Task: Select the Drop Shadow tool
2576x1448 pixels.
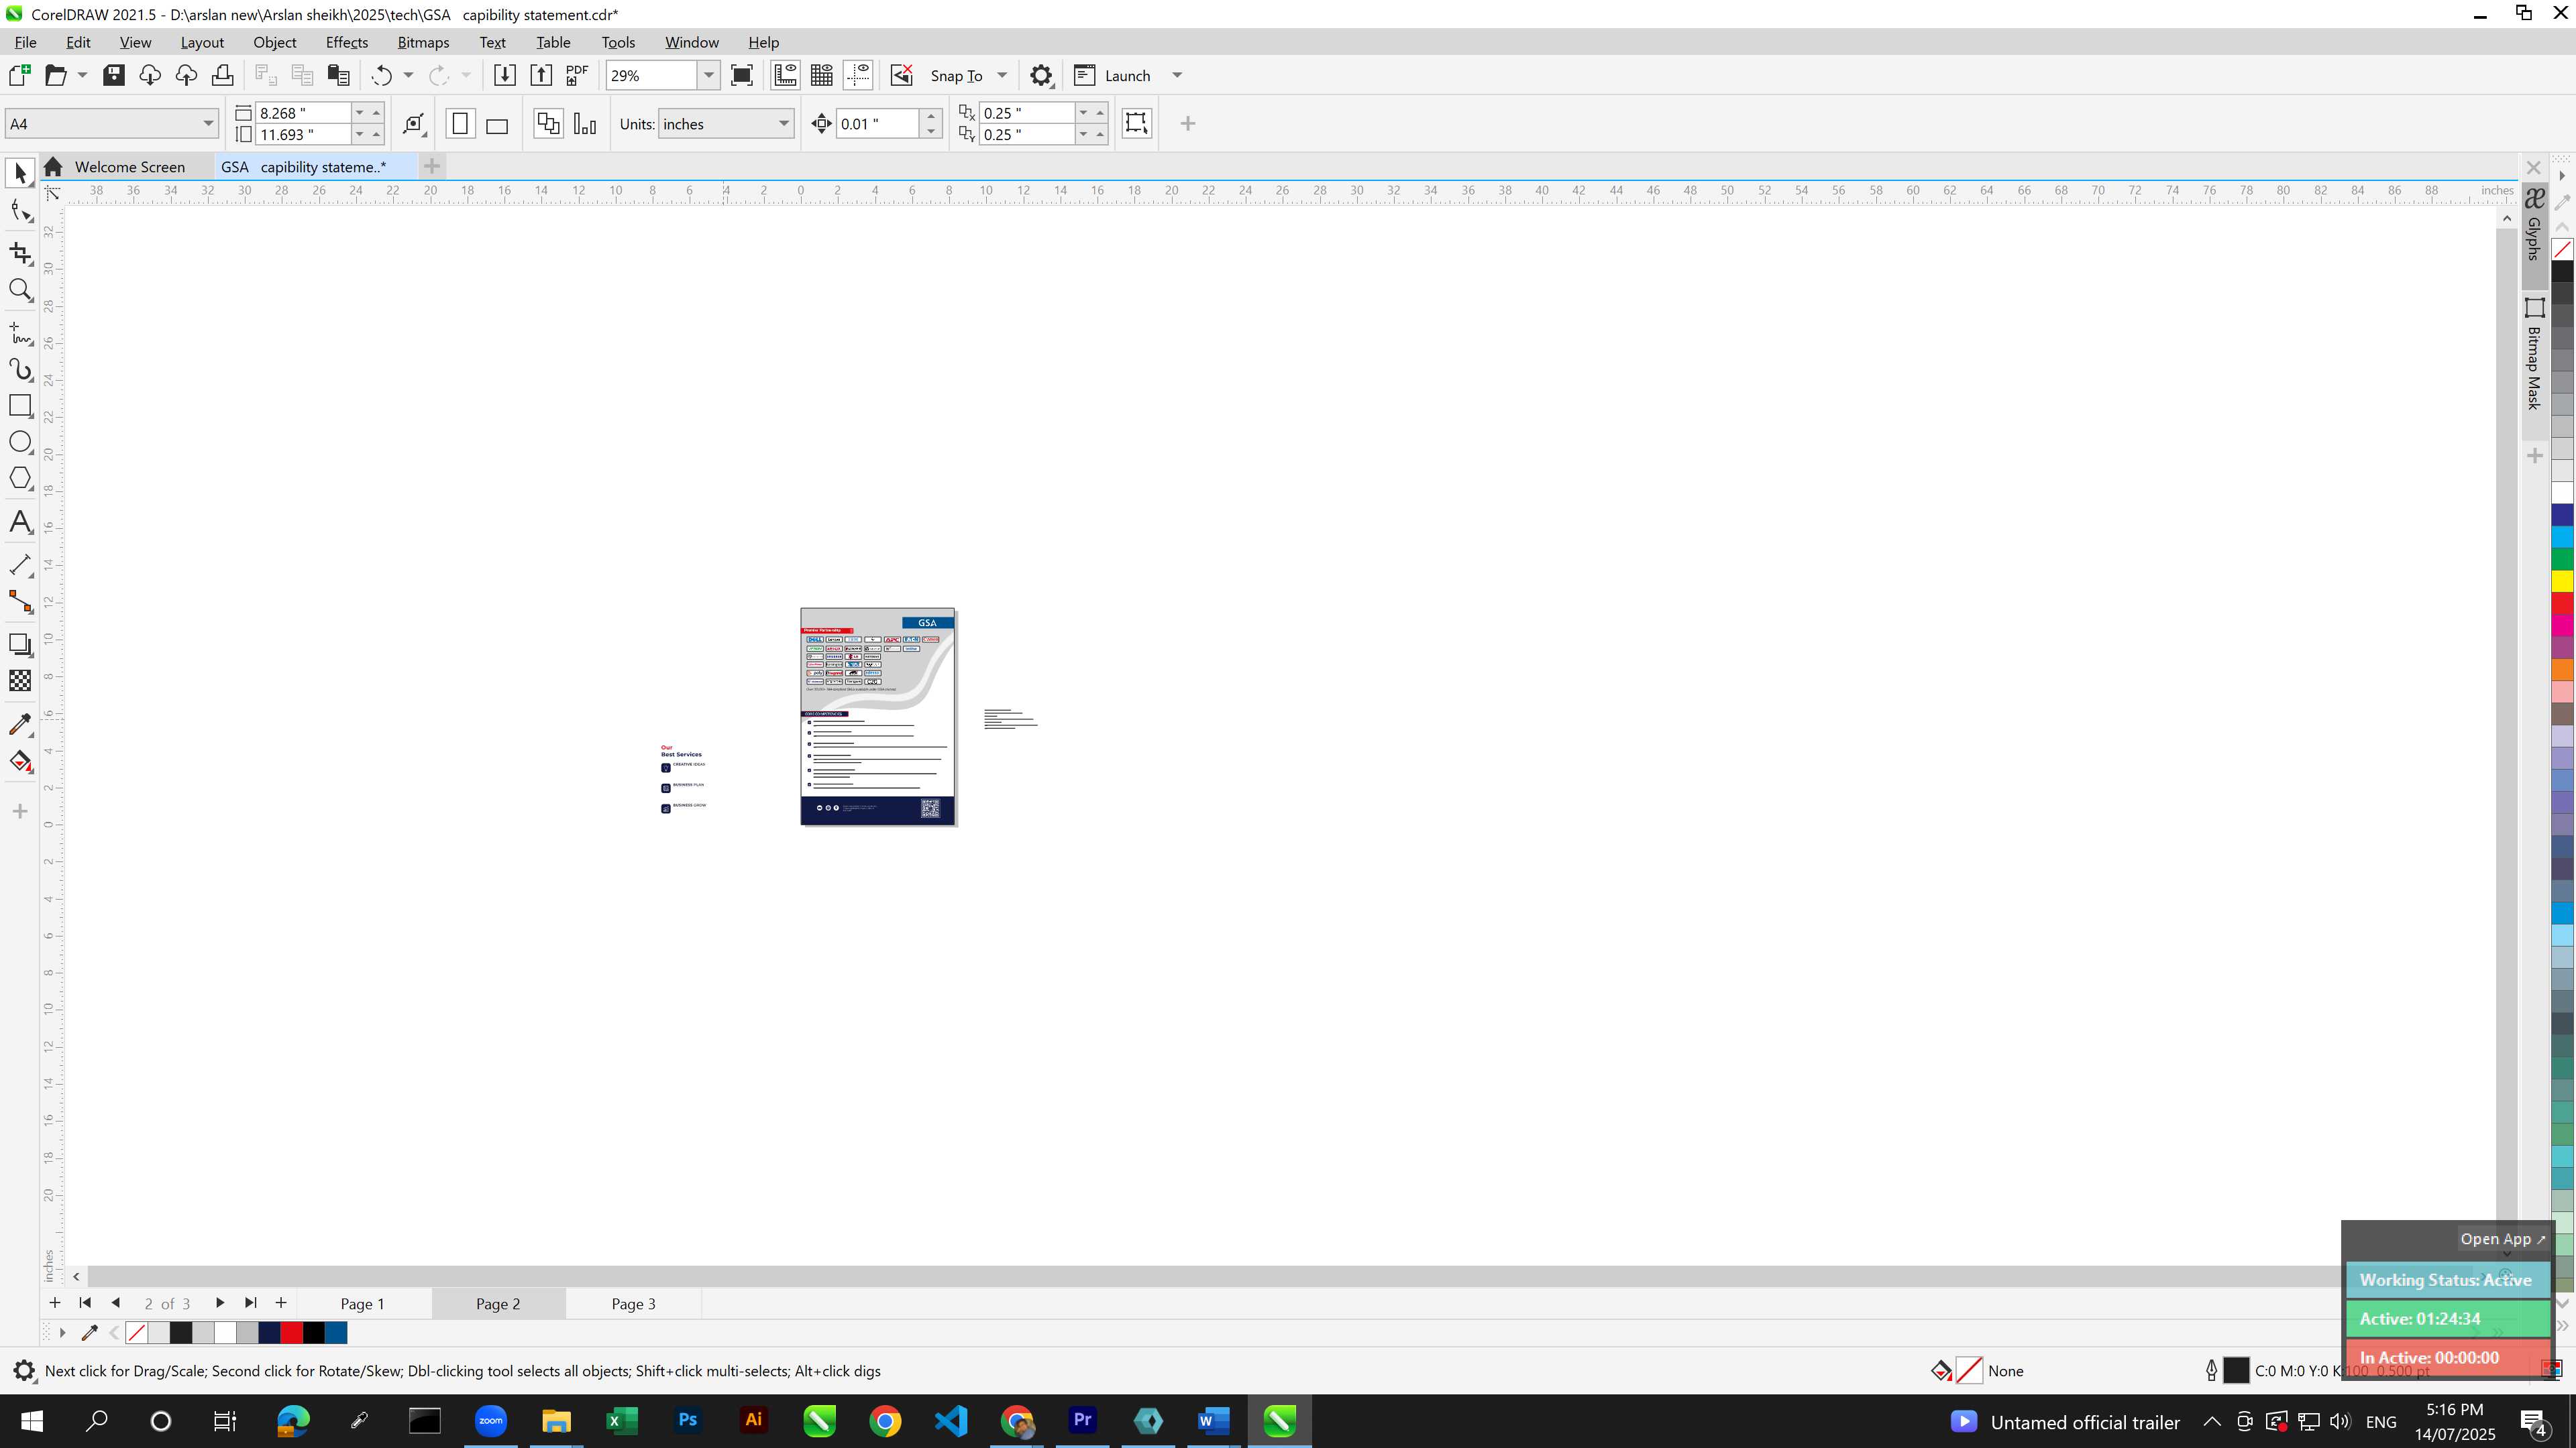Action: click(20, 644)
